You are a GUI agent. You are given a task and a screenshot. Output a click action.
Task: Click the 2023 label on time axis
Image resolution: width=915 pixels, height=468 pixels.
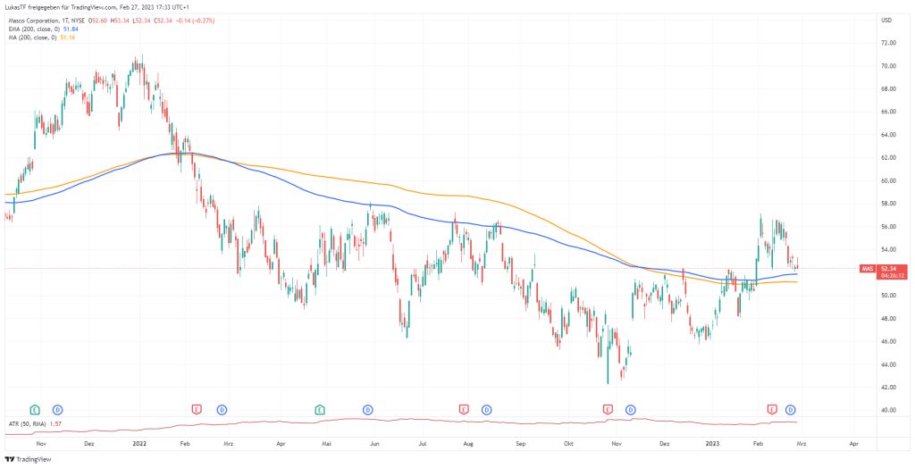click(x=712, y=442)
